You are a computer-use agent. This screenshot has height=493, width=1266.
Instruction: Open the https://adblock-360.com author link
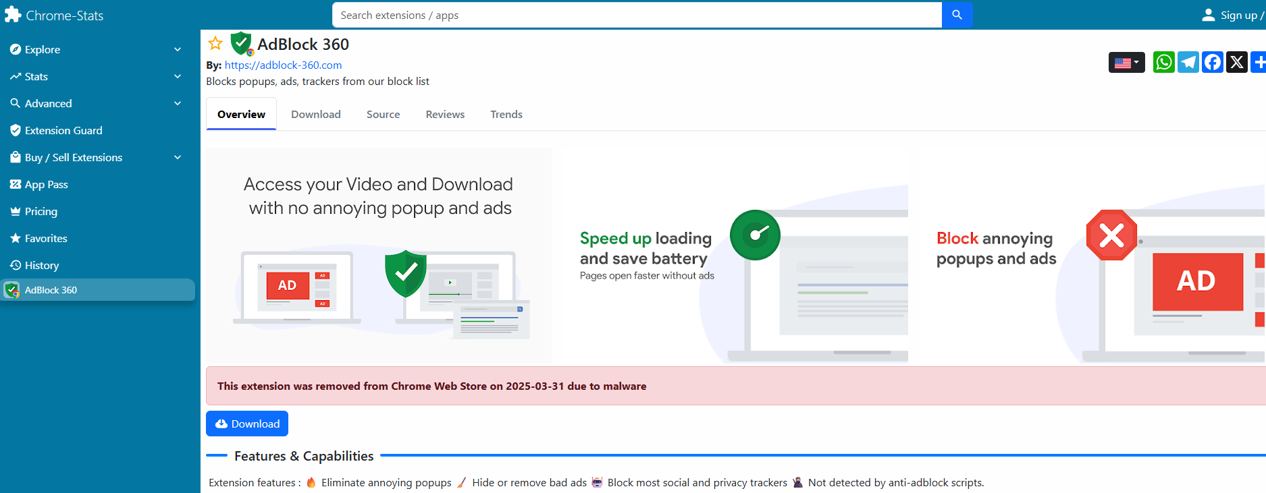(x=283, y=65)
